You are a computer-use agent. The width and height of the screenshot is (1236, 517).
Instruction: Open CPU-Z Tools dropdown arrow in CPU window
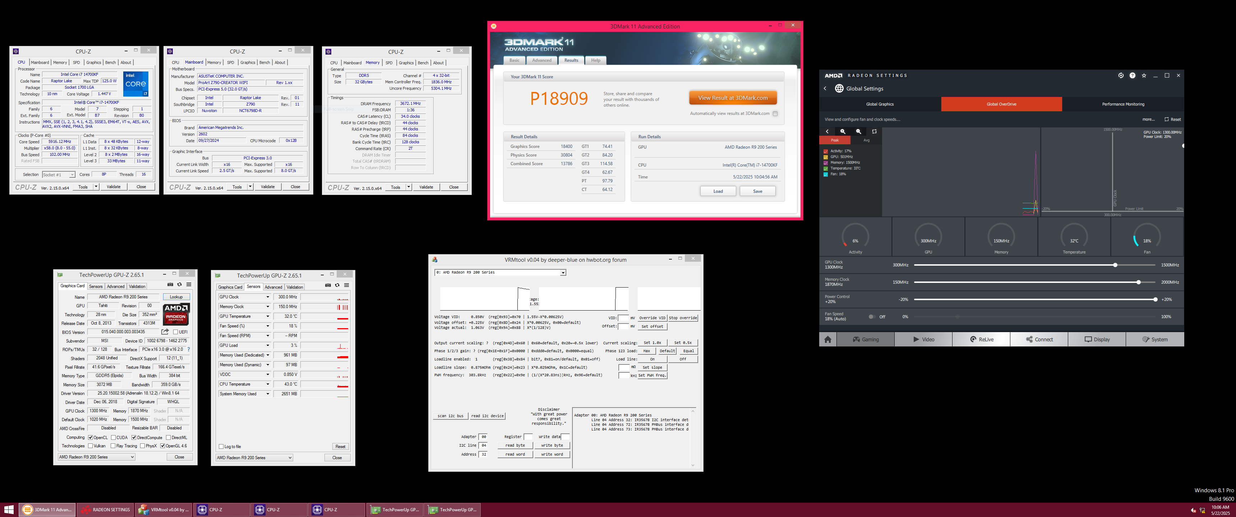tap(96, 187)
